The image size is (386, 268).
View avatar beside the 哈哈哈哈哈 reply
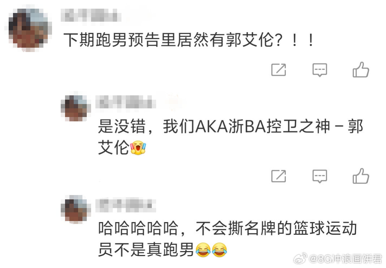click(76, 209)
